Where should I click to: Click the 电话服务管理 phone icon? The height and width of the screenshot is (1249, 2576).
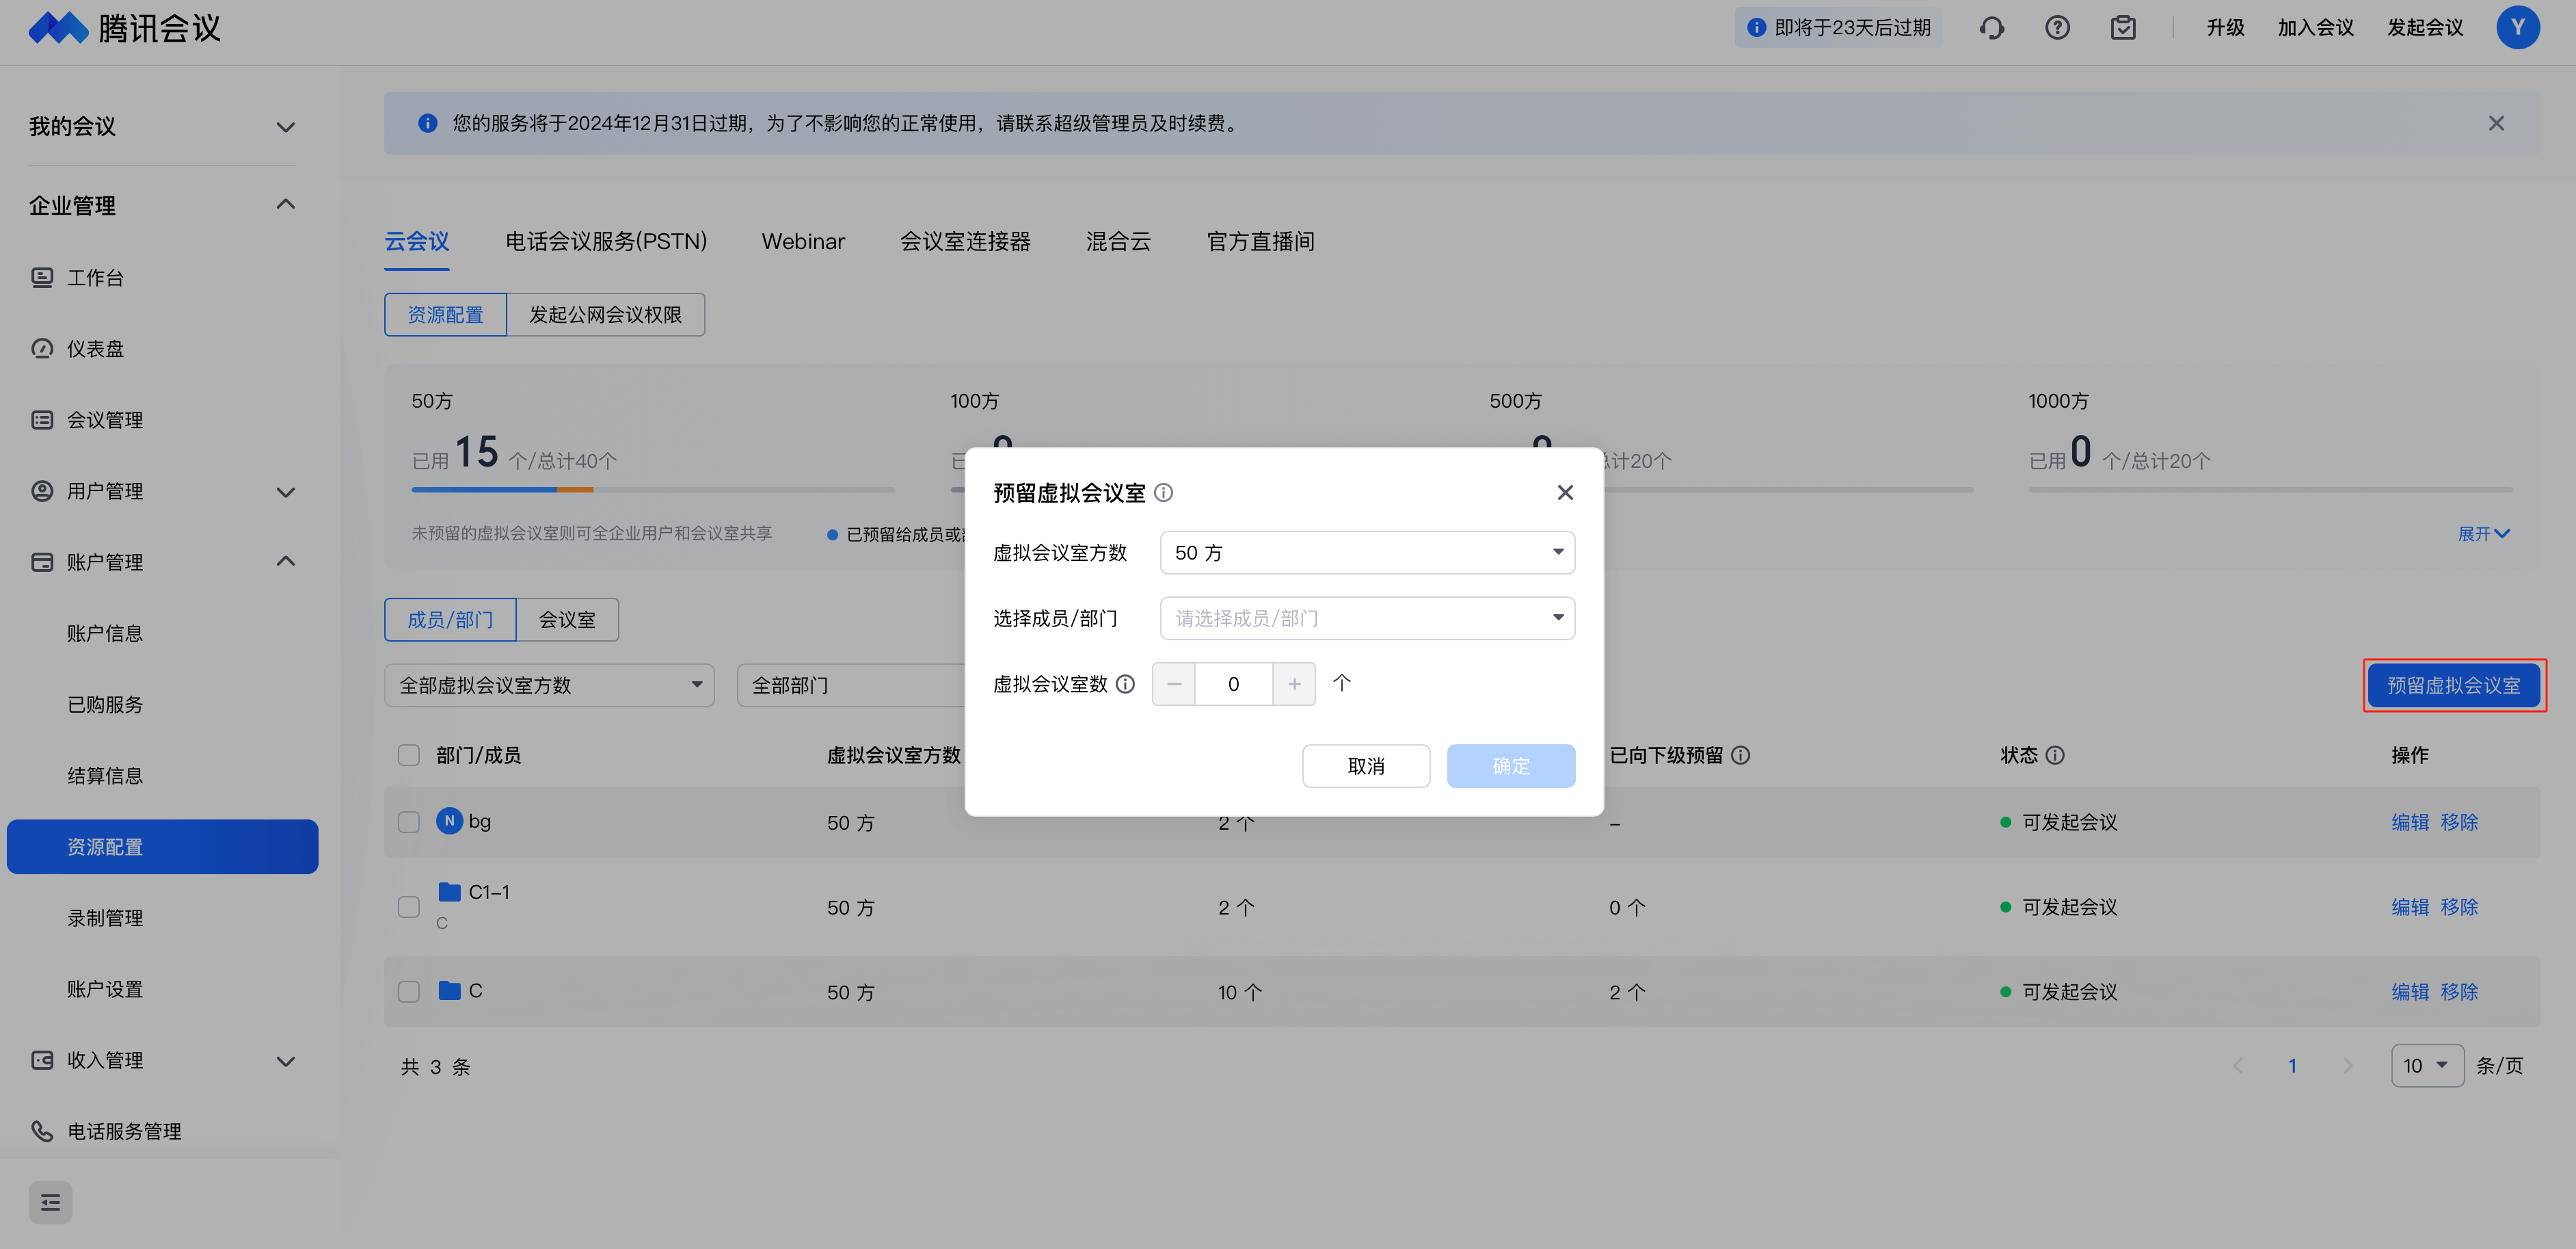pos(42,1131)
